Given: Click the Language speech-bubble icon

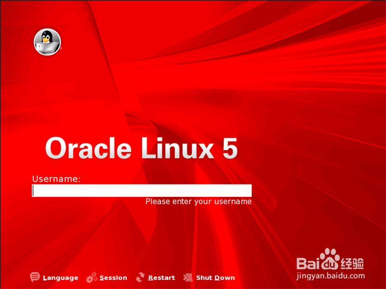Looking at the screenshot, I should click(x=35, y=277).
